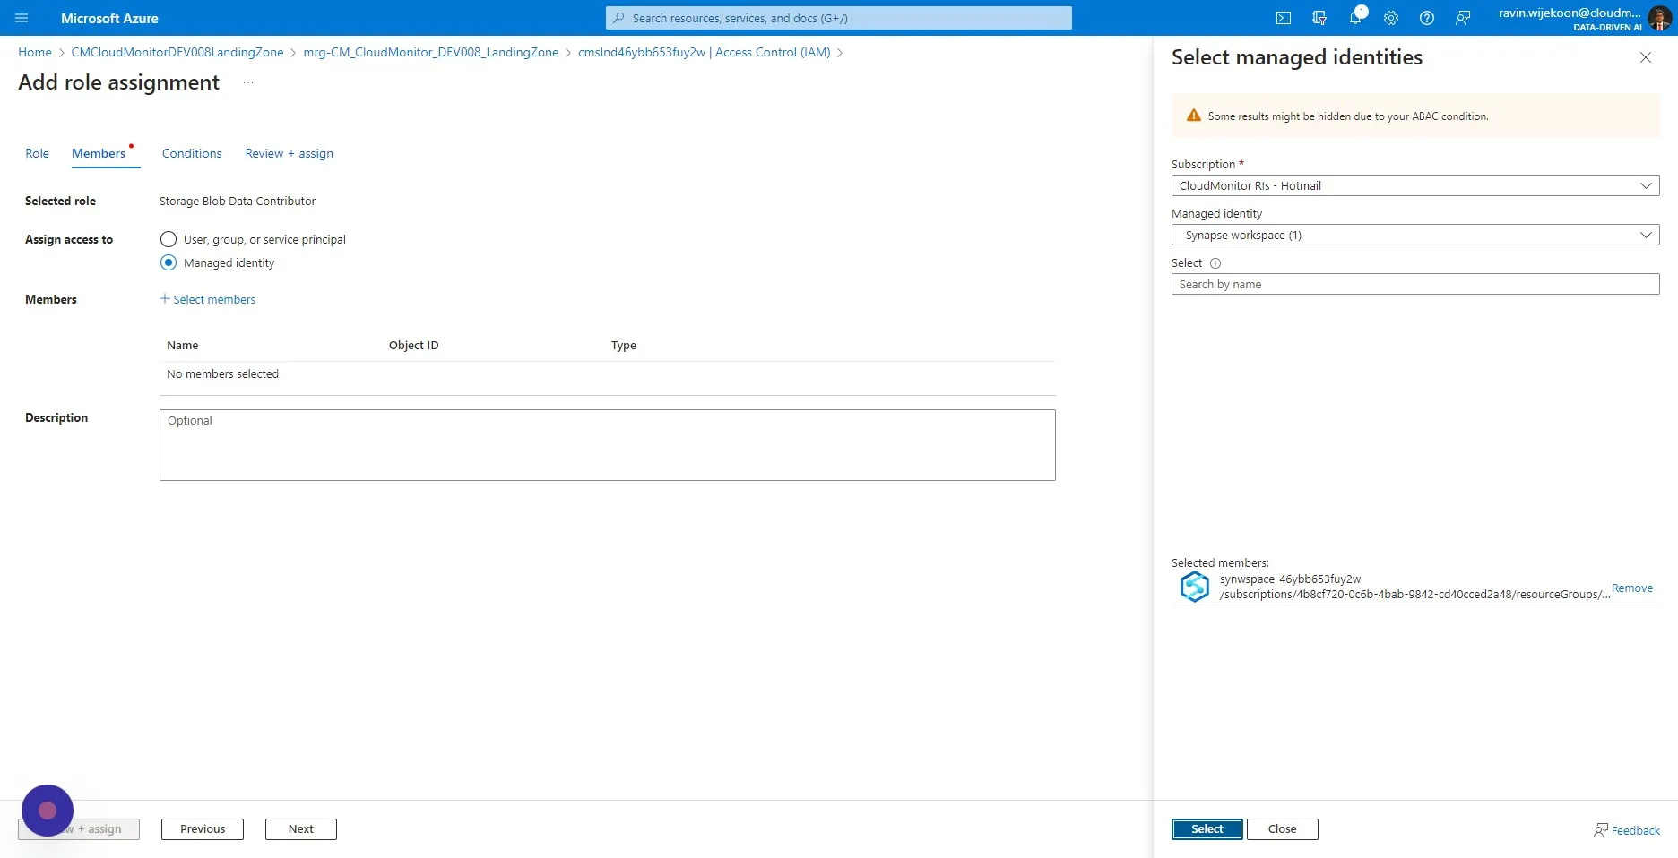Focus the top search resources box
The width and height of the screenshot is (1678, 858).
click(839, 18)
